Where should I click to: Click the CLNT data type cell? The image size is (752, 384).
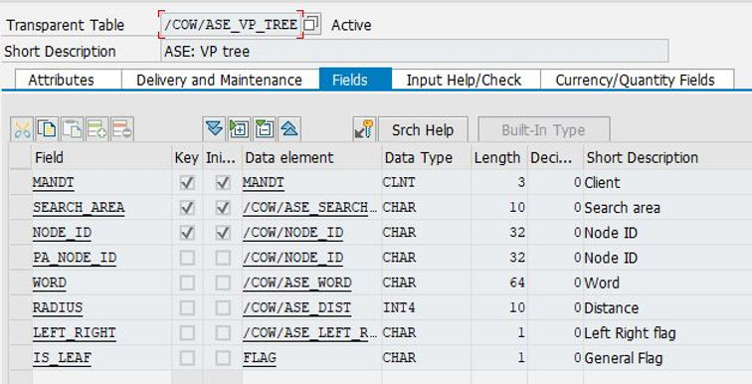point(399,183)
